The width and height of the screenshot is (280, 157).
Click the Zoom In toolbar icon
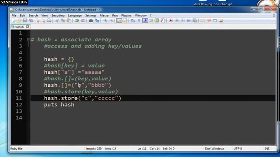(105, 20)
